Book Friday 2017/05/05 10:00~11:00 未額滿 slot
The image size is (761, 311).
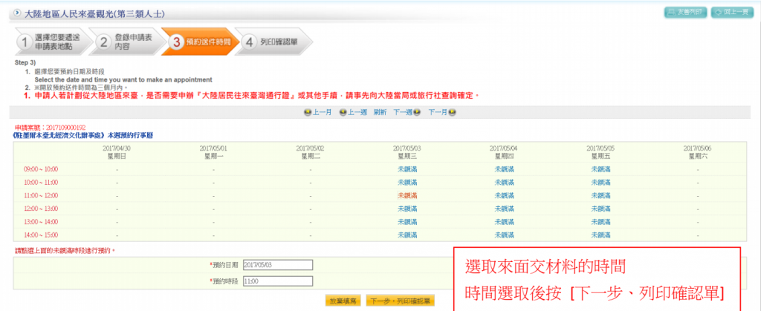600,183
